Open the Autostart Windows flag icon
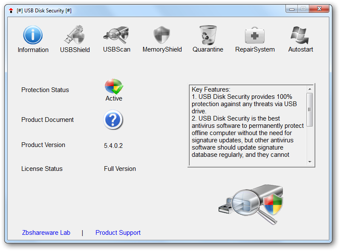The height and width of the screenshot is (251, 340). (300, 35)
